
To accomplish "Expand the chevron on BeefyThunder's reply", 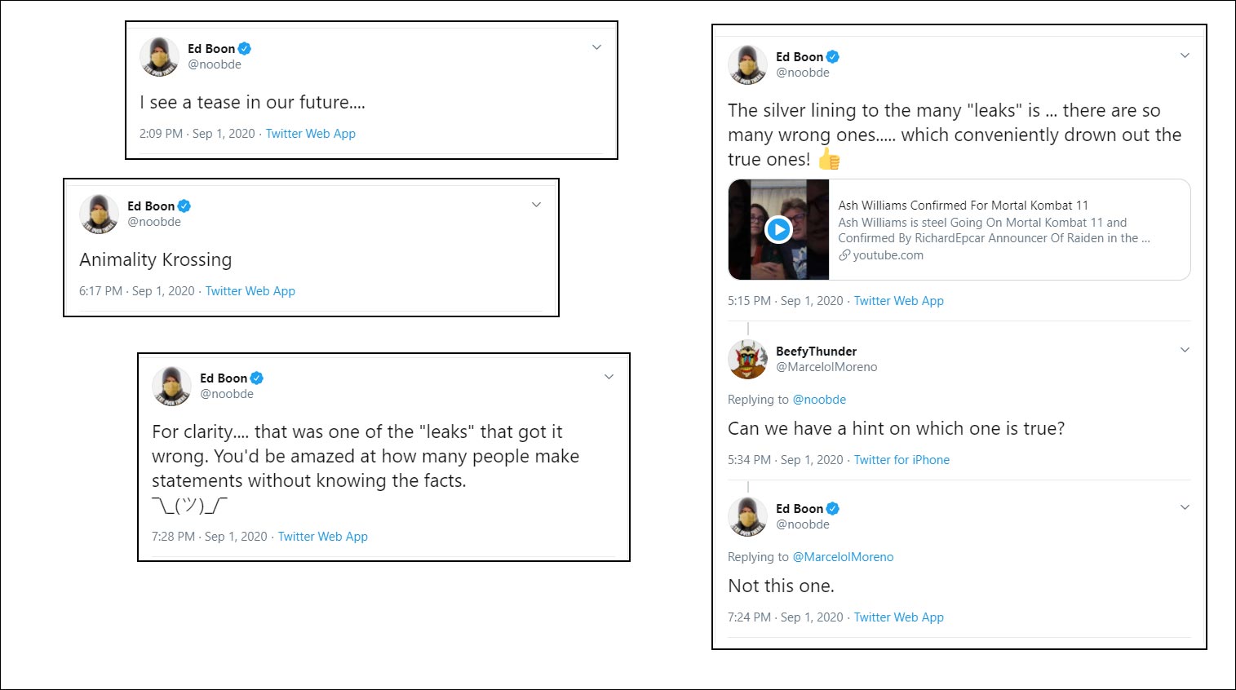I will (x=1185, y=349).
